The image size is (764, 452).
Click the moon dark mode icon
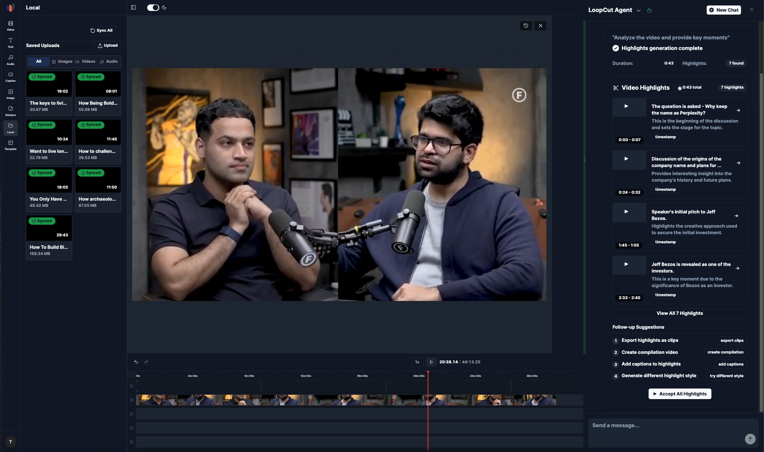click(x=164, y=7)
